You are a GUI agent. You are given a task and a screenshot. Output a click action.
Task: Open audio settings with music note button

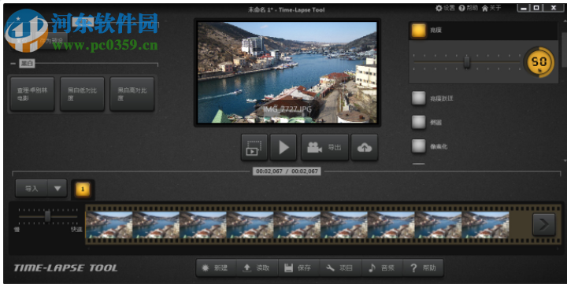coord(382,268)
